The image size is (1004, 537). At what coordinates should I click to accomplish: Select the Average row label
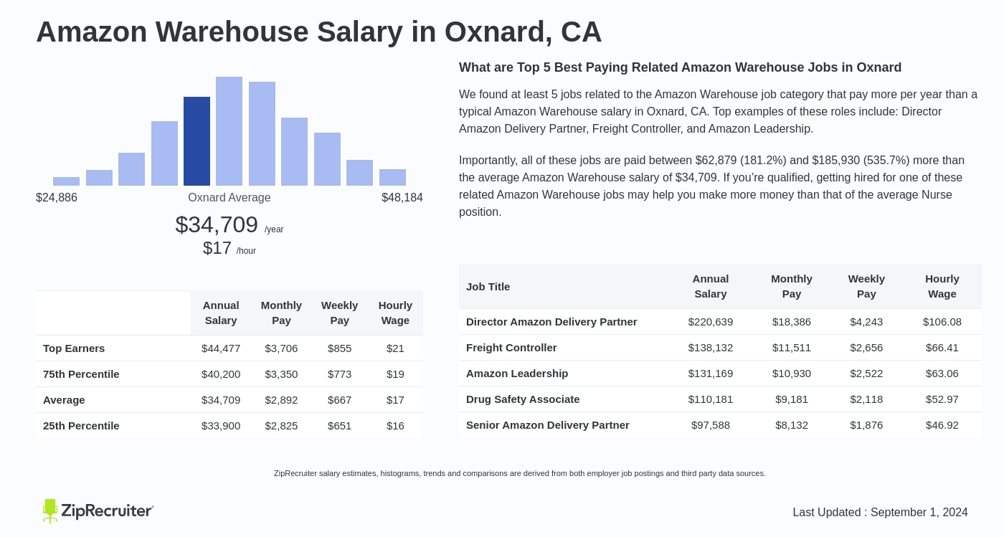coord(64,400)
